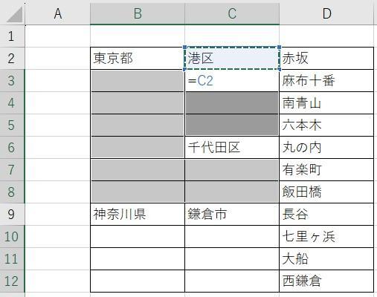Click the cell containing 東京都

pos(138,59)
